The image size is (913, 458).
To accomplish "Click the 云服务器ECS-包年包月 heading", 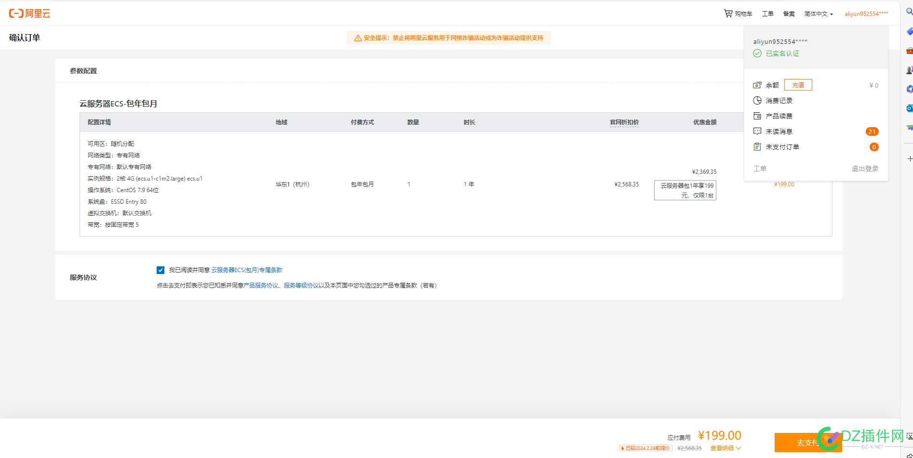I will pyautogui.click(x=119, y=104).
